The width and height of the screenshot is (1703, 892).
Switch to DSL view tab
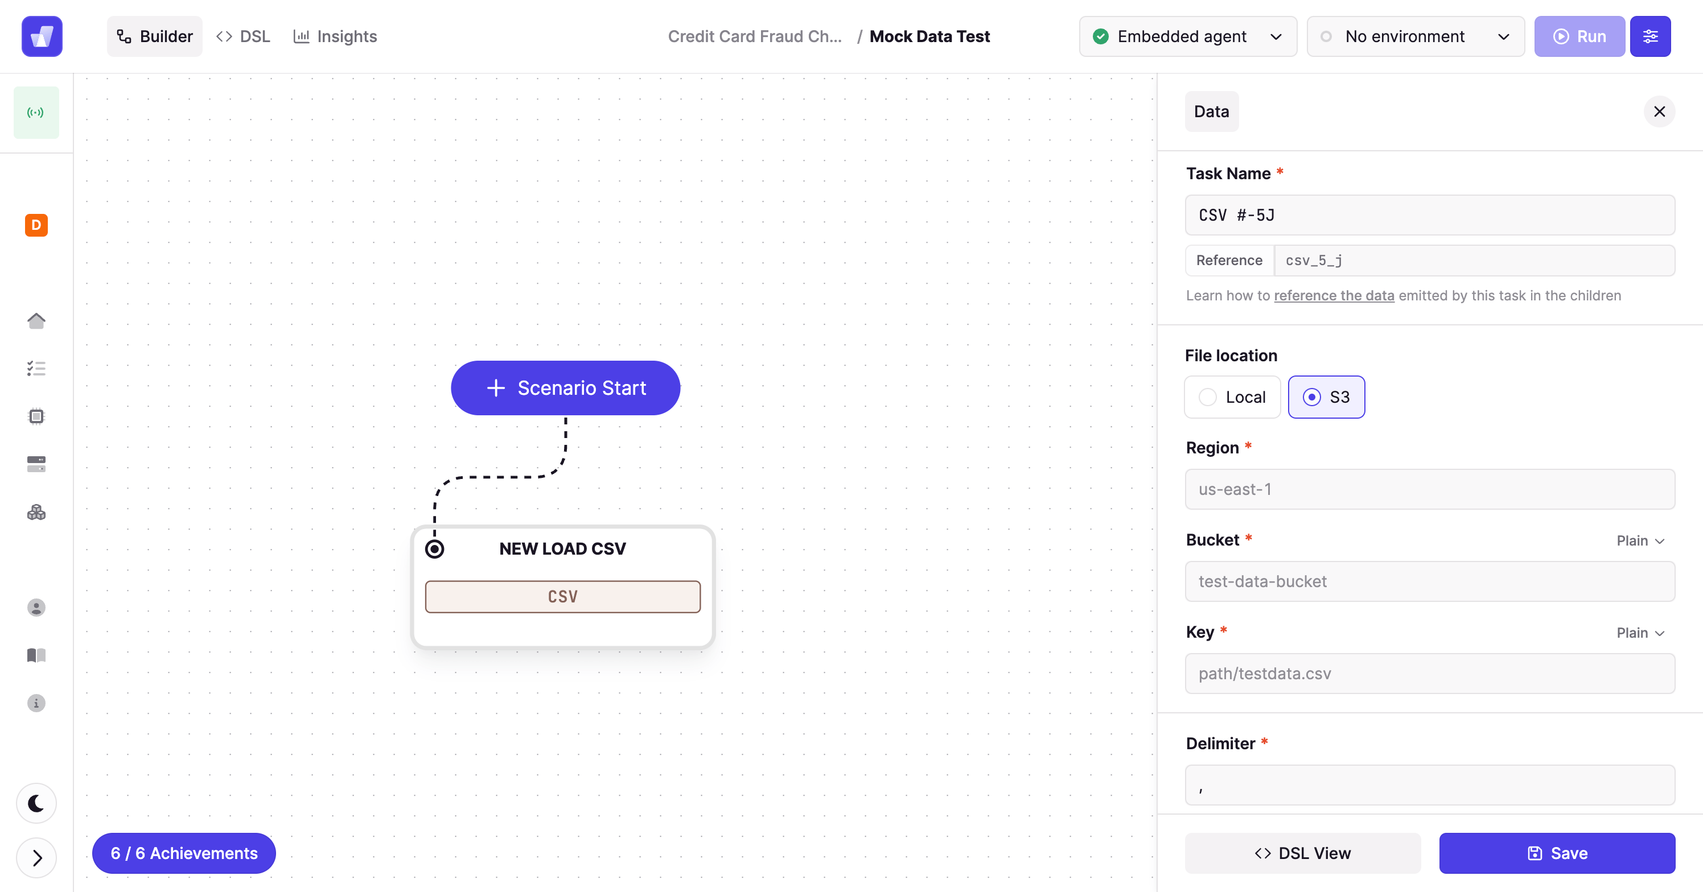click(x=243, y=35)
